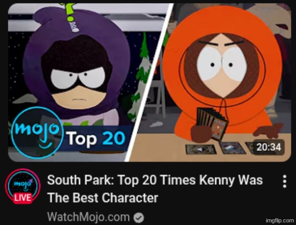Click the 'The Best Character' title line

click(102, 198)
